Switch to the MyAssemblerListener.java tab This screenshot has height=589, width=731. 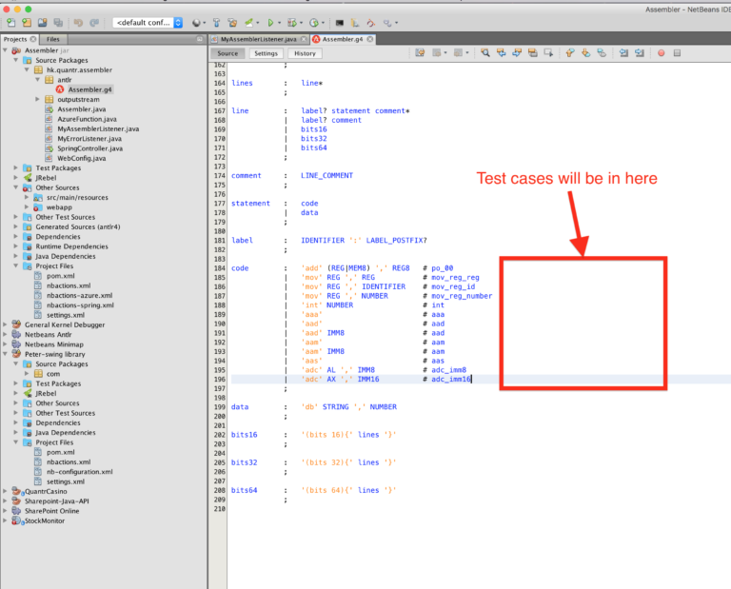[258, 39]
